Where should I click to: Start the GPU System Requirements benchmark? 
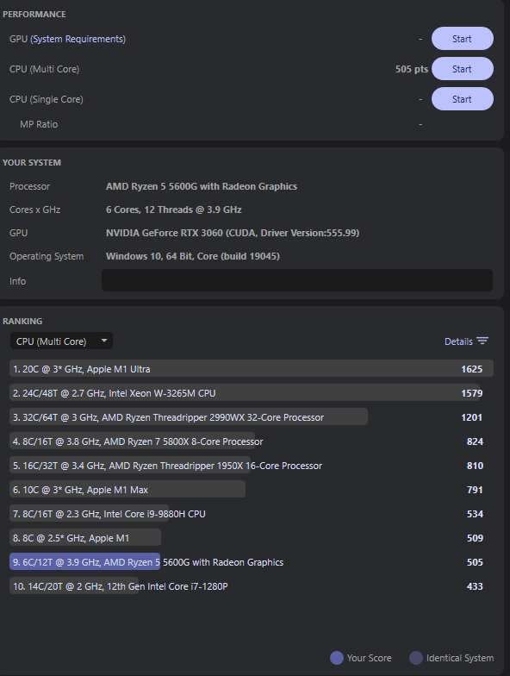pos(462,39)
